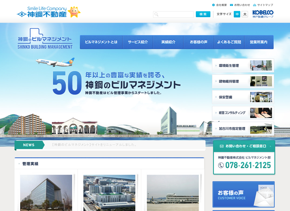Click the 神鋼不動産株式会社 ビルマネジメント部 text
Viewport: 290px width, 211px height.
pyautogui.click(x=244, y=157)
